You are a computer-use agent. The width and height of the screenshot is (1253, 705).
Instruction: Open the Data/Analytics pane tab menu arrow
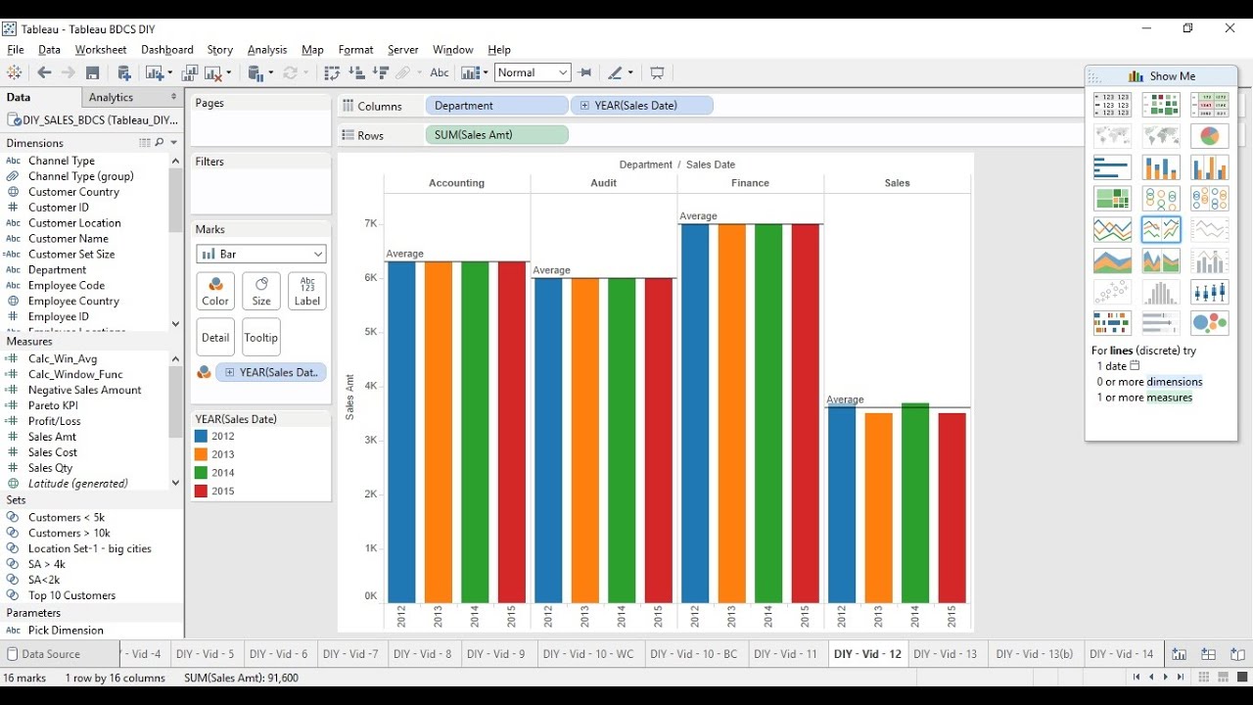[x=174, y=97]
